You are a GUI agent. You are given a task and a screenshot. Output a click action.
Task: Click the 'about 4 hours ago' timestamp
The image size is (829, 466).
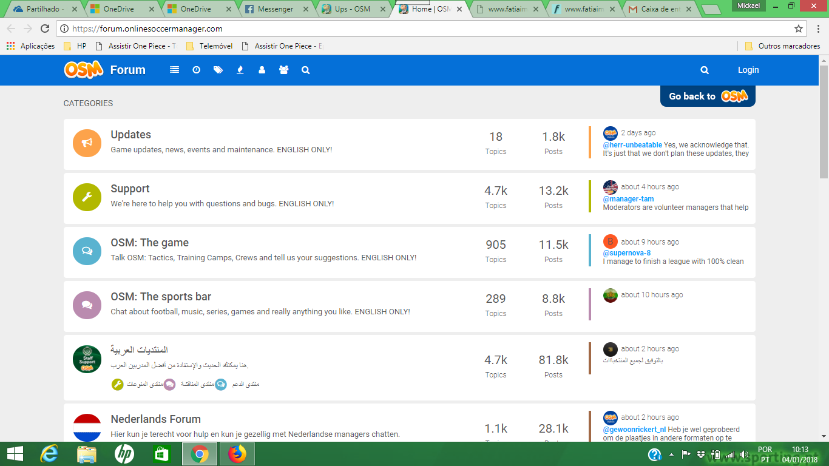pyautogui.click(x=650, y=187)
